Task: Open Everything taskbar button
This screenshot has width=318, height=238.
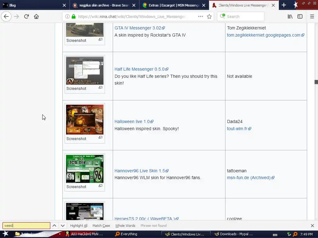Action: click(126, 234)
